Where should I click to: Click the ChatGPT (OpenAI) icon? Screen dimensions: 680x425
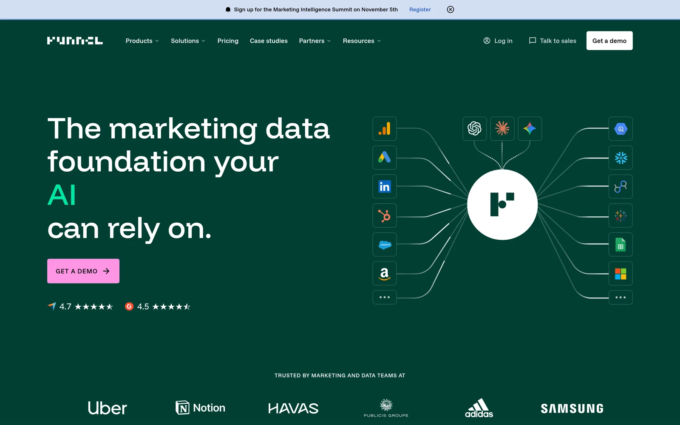pos(475,128)
